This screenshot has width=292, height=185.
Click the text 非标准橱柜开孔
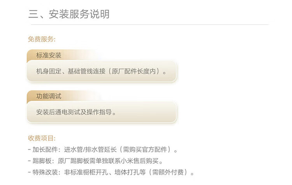point(86,172)
